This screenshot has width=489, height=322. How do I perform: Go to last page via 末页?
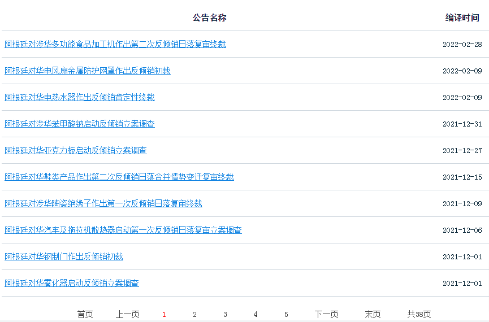coord(373,315)
